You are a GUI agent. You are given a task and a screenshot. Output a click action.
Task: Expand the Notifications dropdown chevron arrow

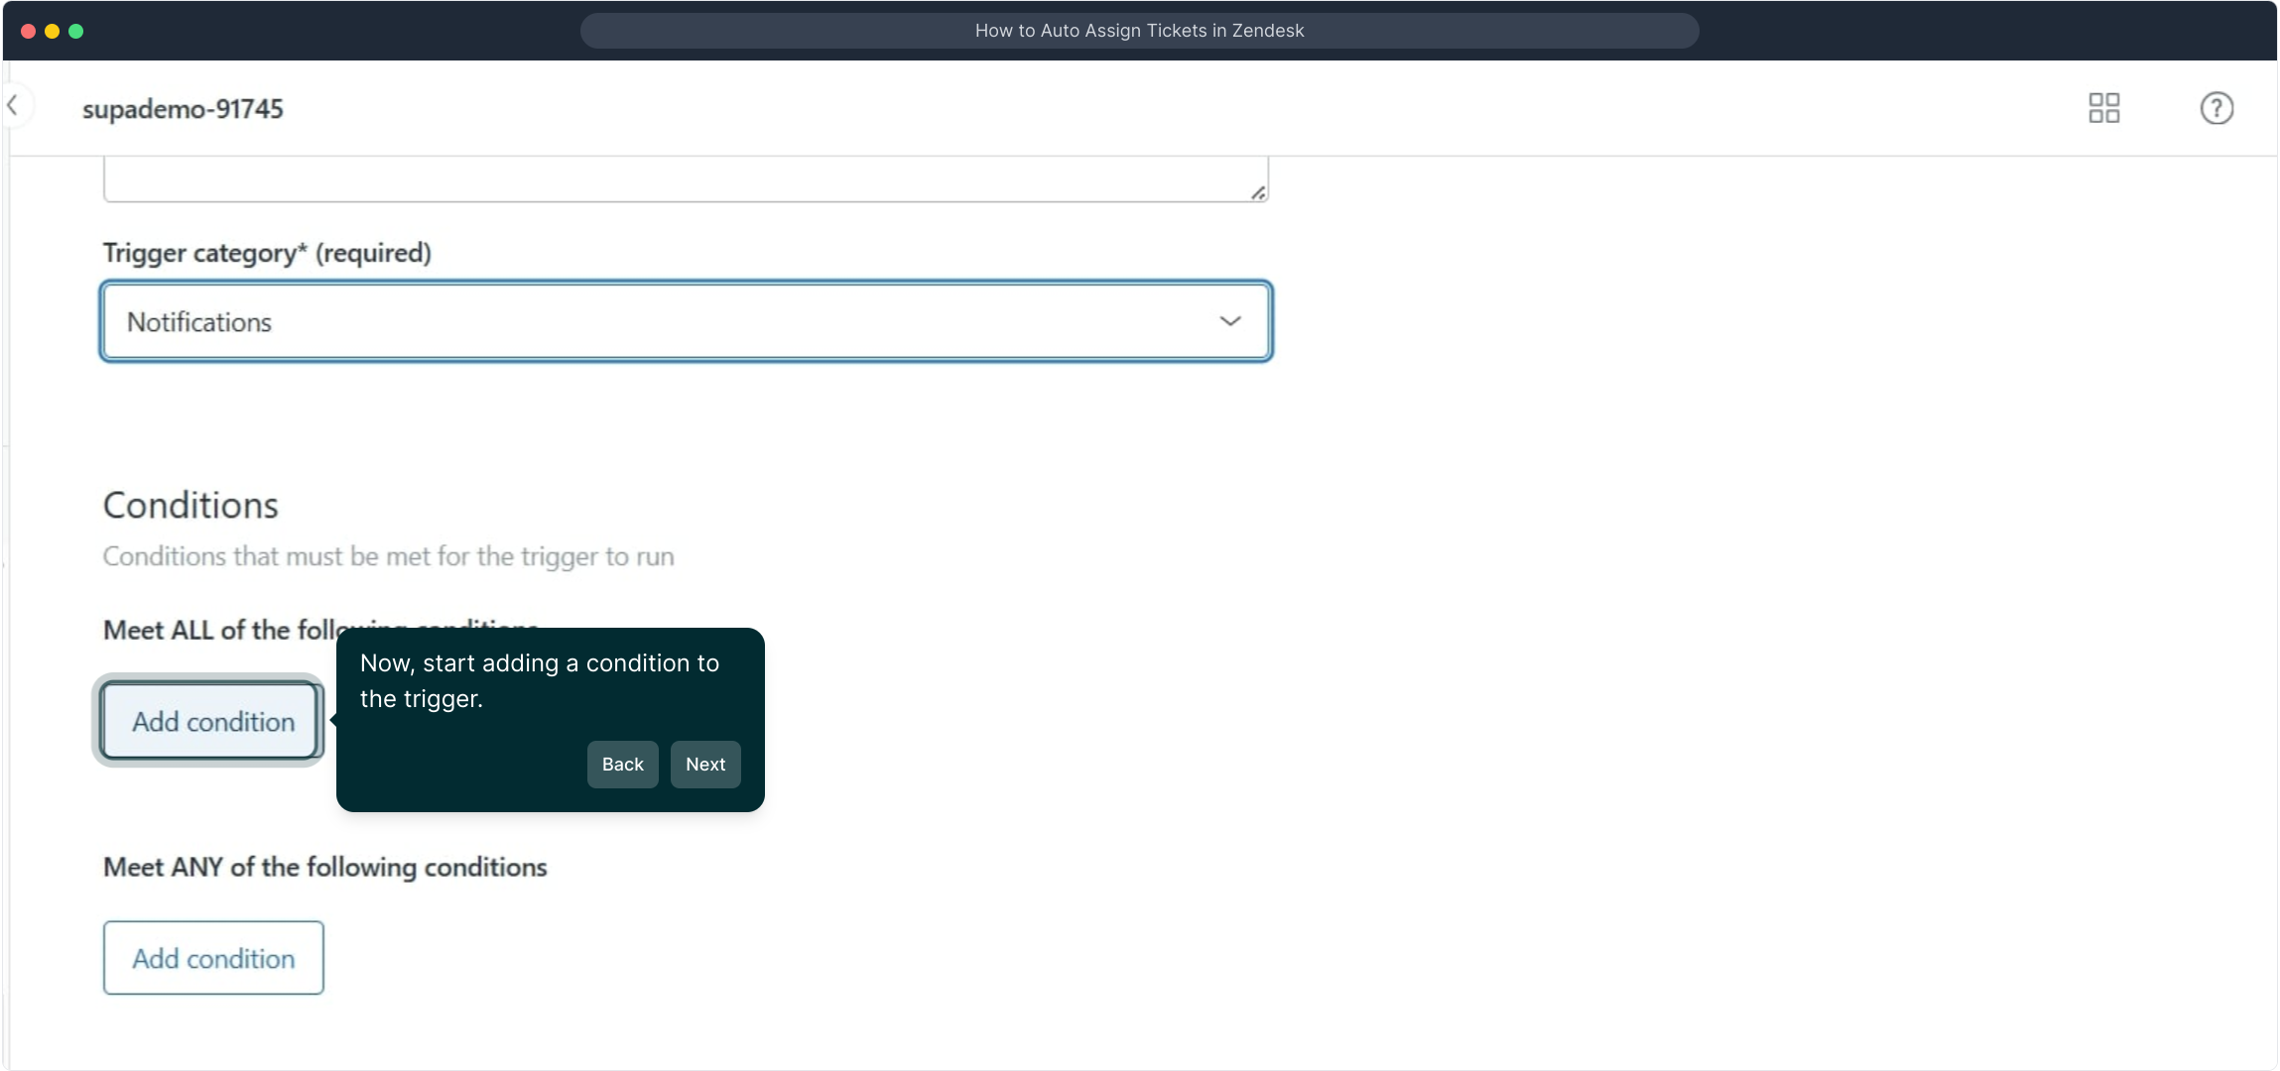pos(1229,321)
